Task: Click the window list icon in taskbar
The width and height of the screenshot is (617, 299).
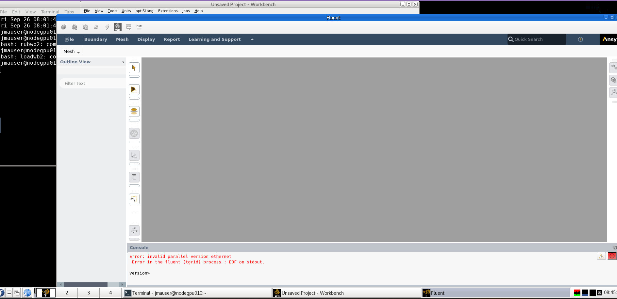Action: tap(17, 293)
